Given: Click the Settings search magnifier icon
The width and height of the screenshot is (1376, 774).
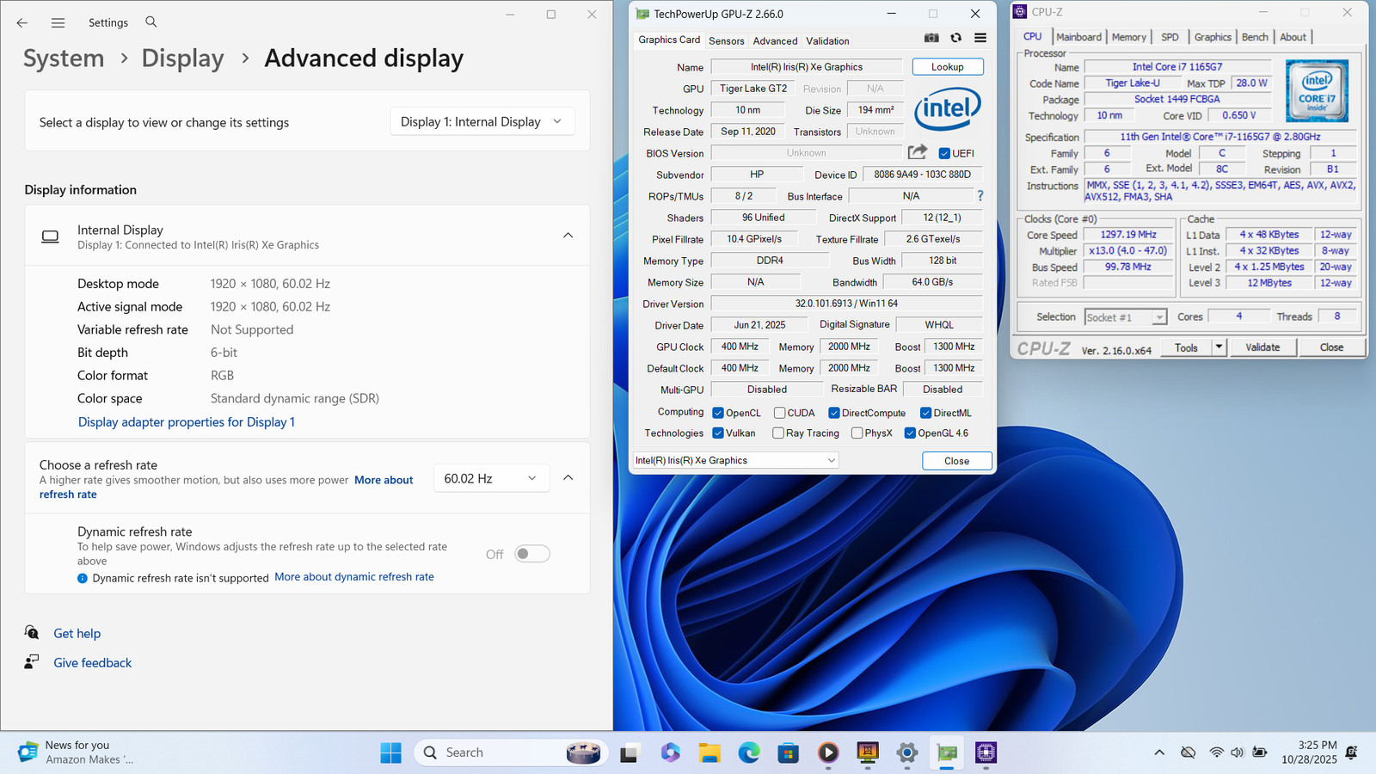Looking at the screenshot, I should pyautogui.click(x=151, y=22).
